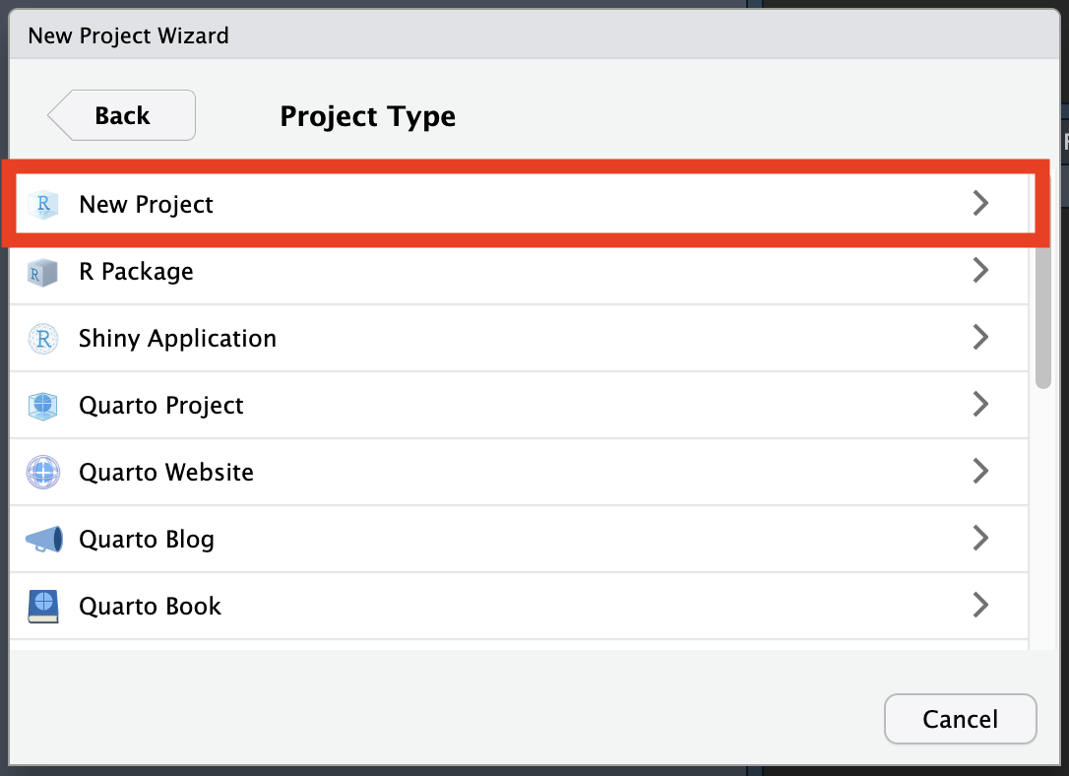Open the Quarto Blog chevron arrow
Viewport: 1069px width, 776px height.
point(979,539)
